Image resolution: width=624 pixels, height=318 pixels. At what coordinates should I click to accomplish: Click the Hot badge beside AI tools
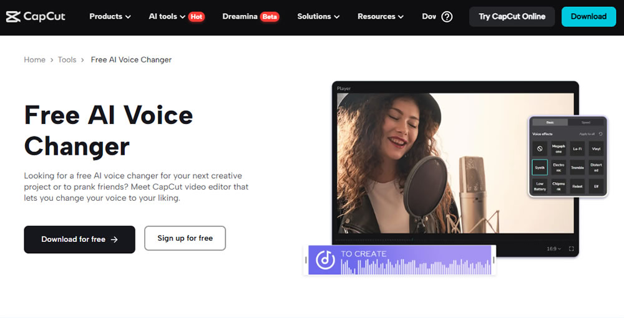pyautogui.click(x=196, y=17)
